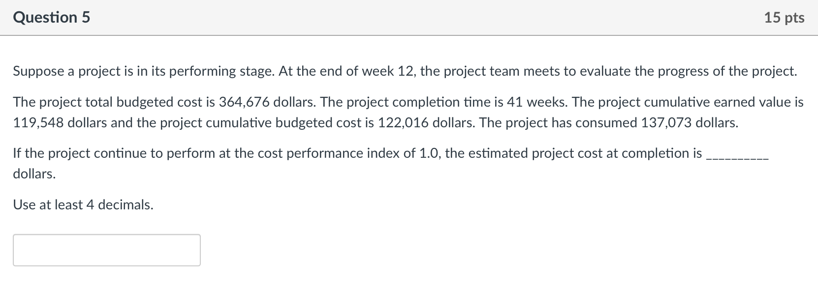Select the Question 5 heading

click(x=51, y=17)
